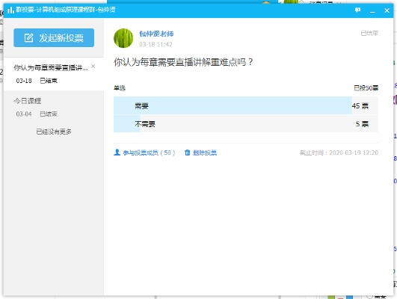
Task: Click the 已投50票 vote count text
Action: coord(366,88)
